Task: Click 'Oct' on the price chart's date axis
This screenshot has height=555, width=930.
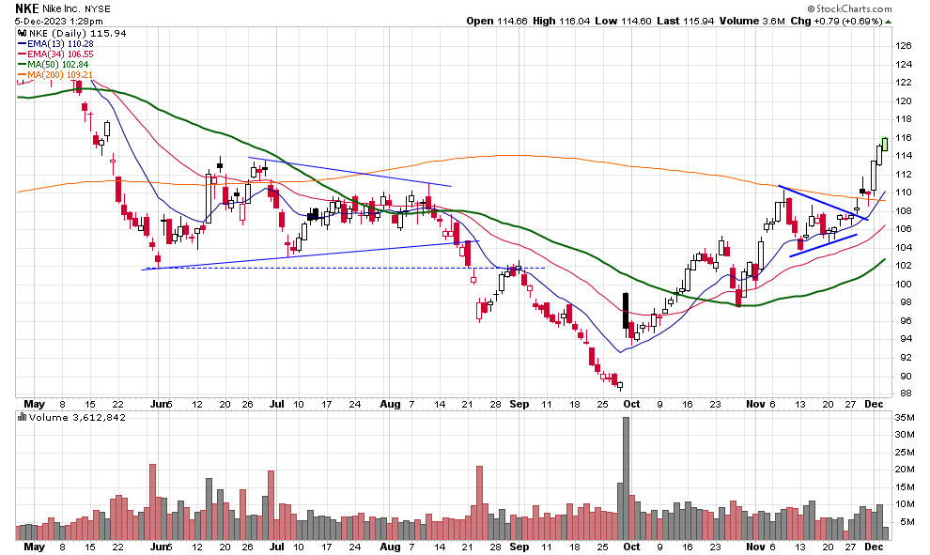Action: (x=631, y=405)
